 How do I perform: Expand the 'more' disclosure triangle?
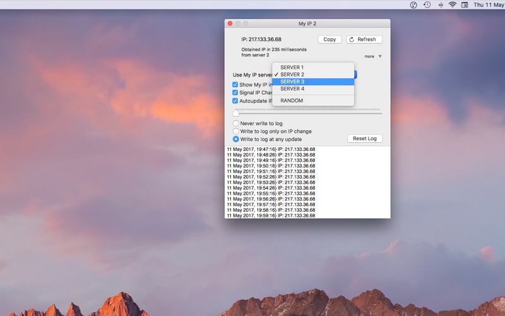tap(380, 56)
